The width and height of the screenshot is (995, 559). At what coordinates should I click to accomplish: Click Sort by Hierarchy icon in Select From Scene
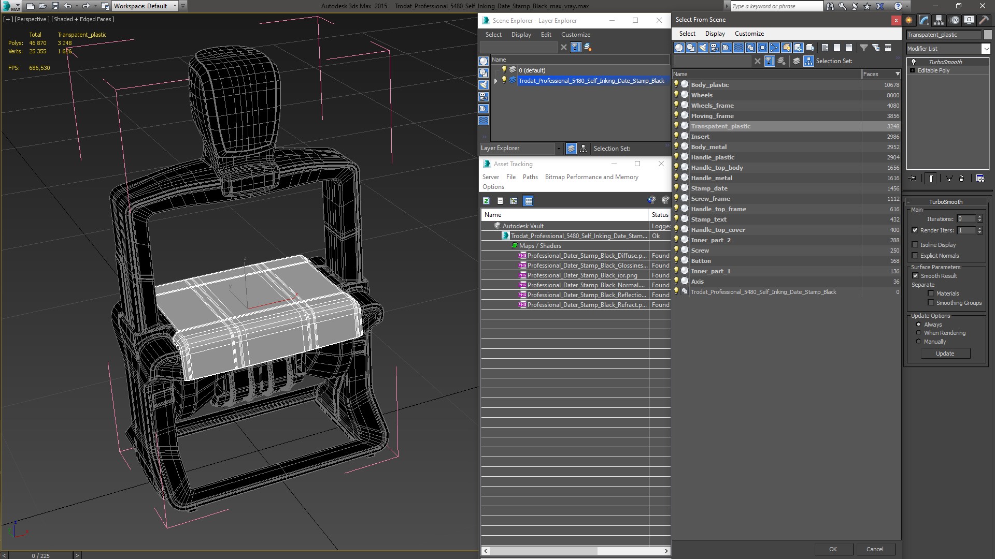(809, 61)
